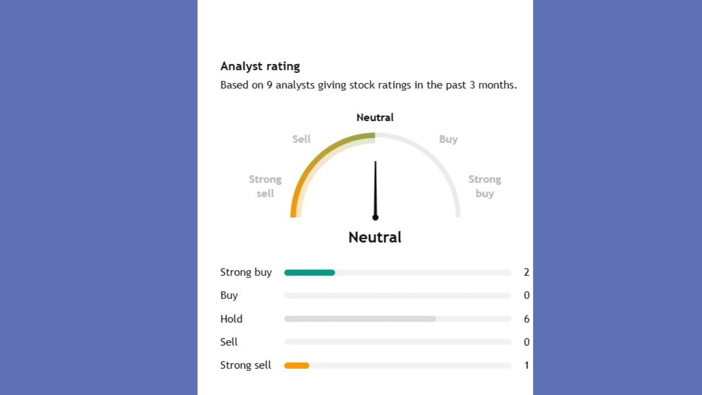Click the Strong buy count of 2
The height and width of the screenshot is (395, 702).
pos(526,273)
